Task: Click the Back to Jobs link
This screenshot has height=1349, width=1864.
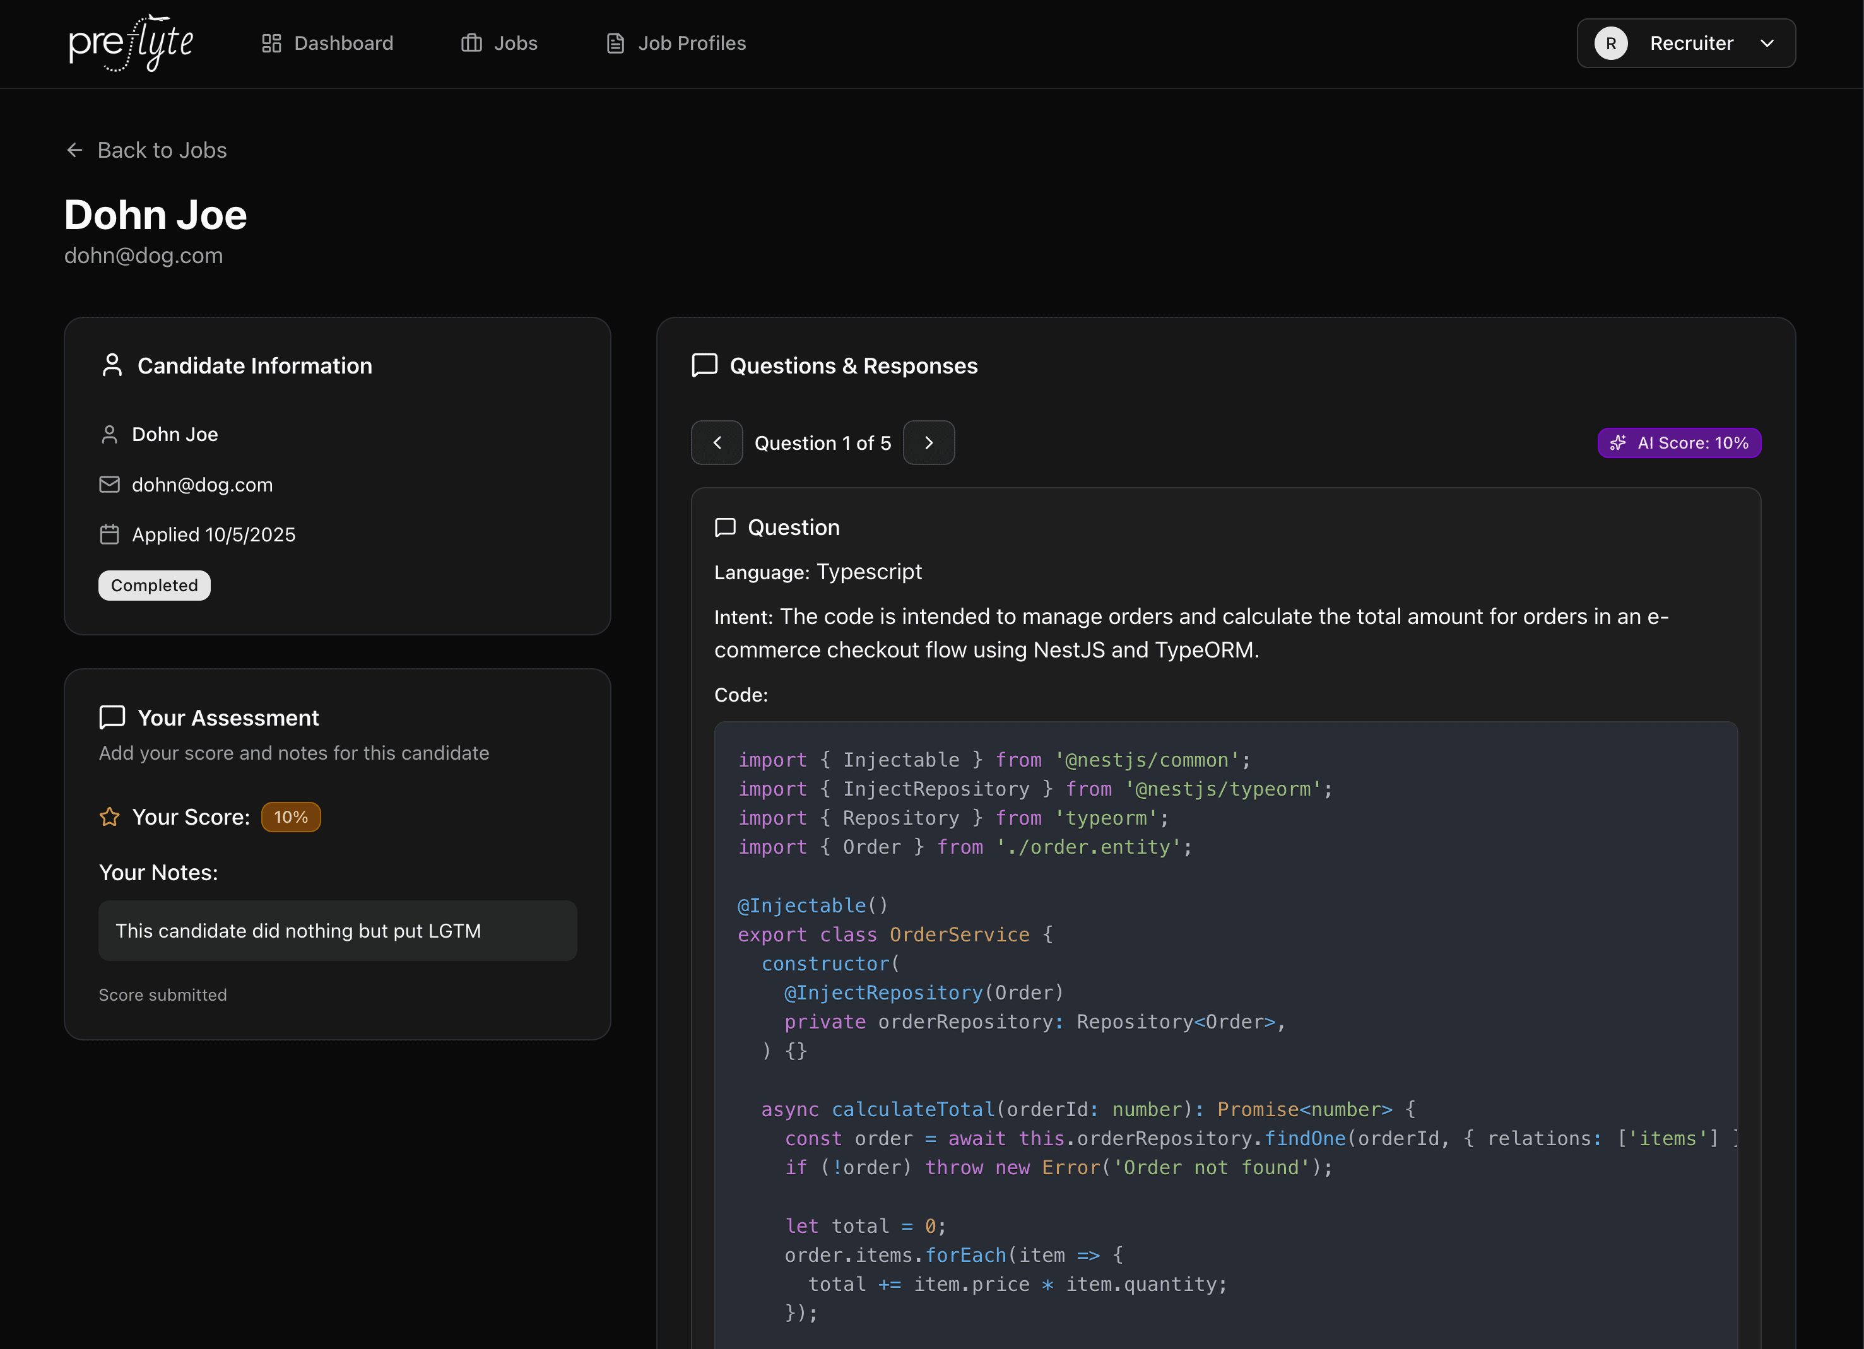Action: coord(162,150)
